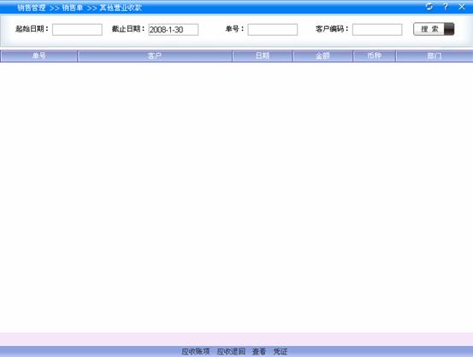Open help via the question mark icon
This screenshot has height=357, width=473.
[446, 6]
